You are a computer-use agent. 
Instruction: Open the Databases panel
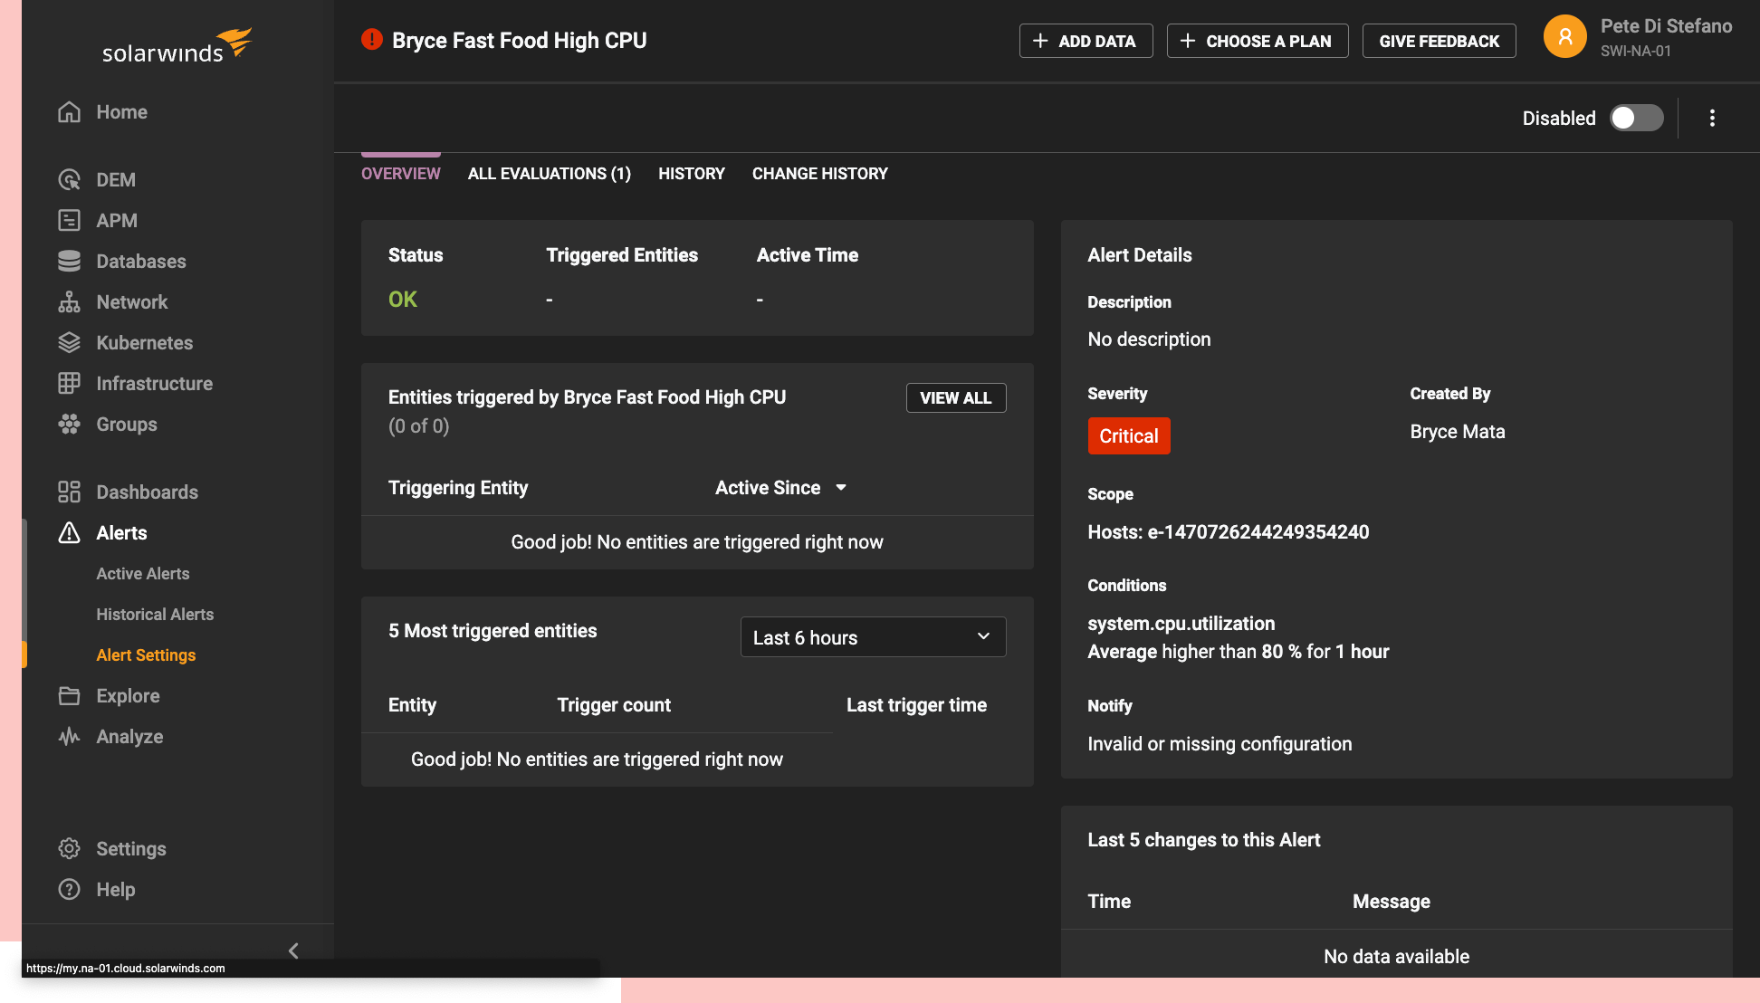(139, 261)
